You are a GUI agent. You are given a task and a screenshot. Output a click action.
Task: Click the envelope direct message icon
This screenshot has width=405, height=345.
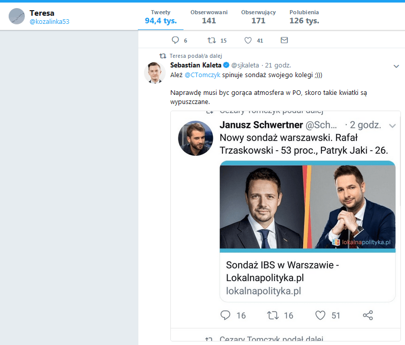click(x=284, y=40)
